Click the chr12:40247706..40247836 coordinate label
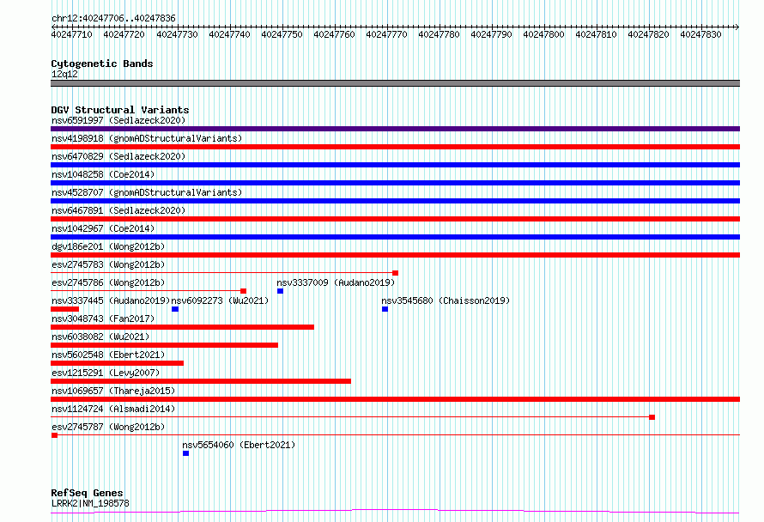The image size is (764, 522). 113,18
